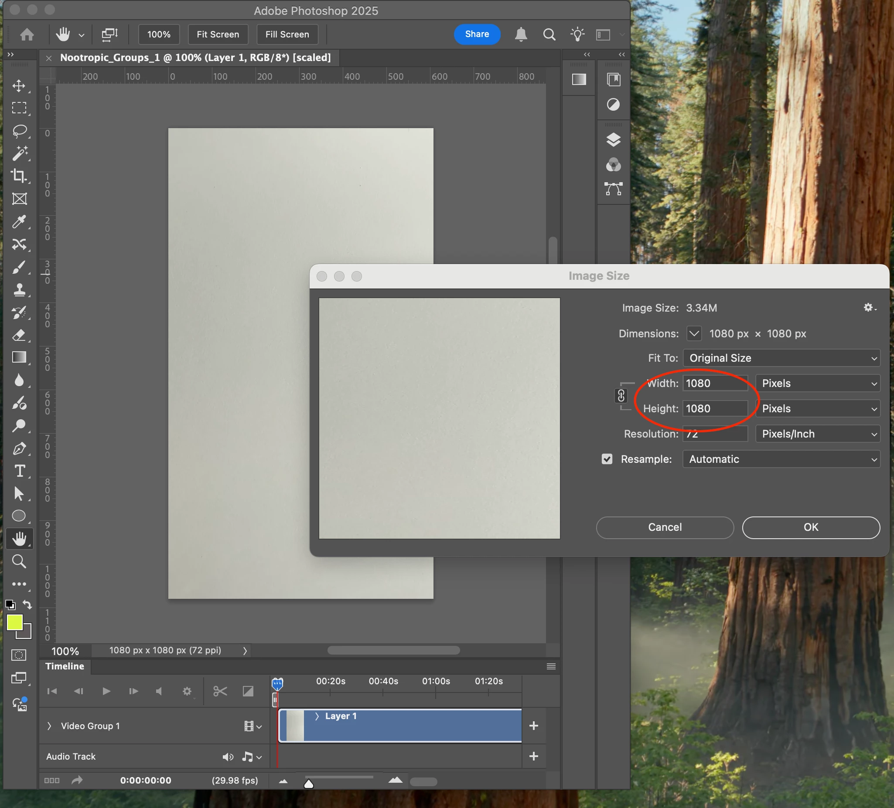
Task: Select the Magic Wand tool
Action: click(19, 153)
